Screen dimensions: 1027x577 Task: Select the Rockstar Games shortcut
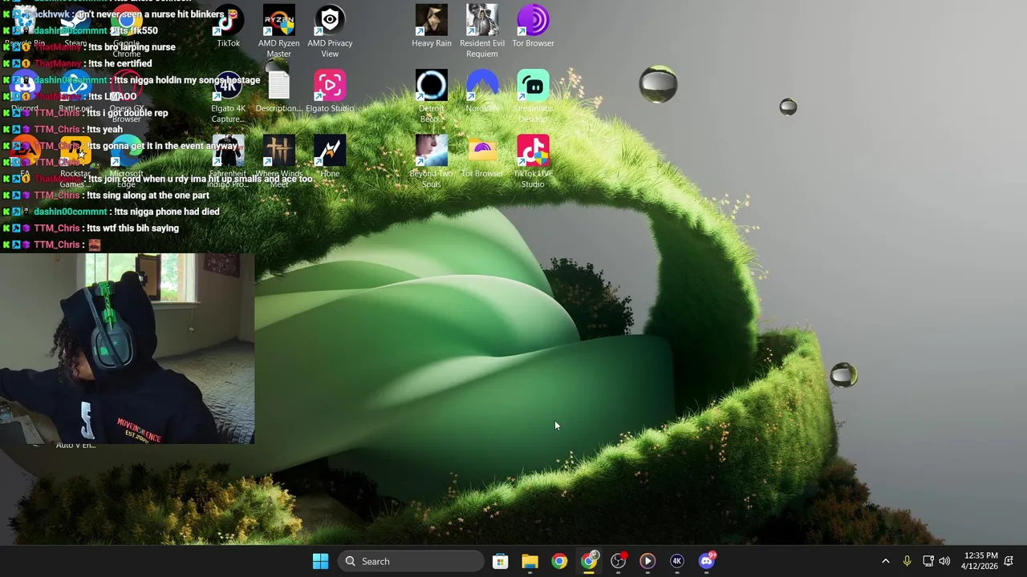[75, 162]
